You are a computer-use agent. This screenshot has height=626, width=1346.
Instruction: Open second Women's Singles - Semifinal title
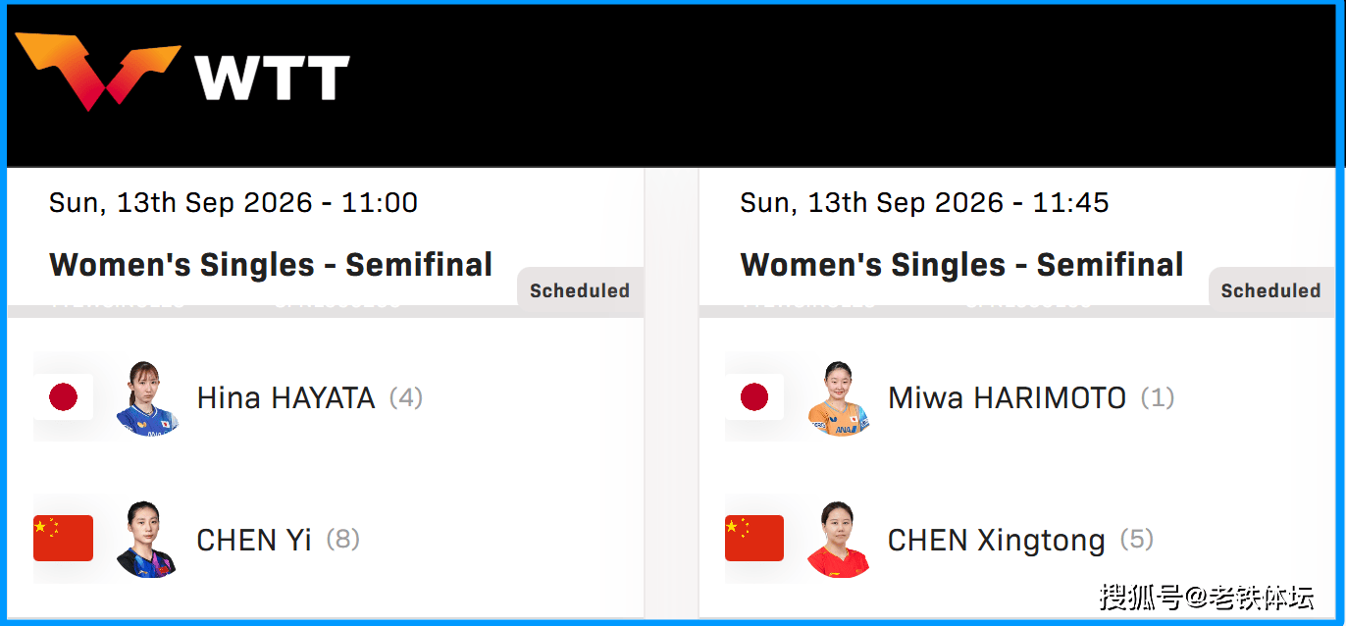(x=961, y=265)
